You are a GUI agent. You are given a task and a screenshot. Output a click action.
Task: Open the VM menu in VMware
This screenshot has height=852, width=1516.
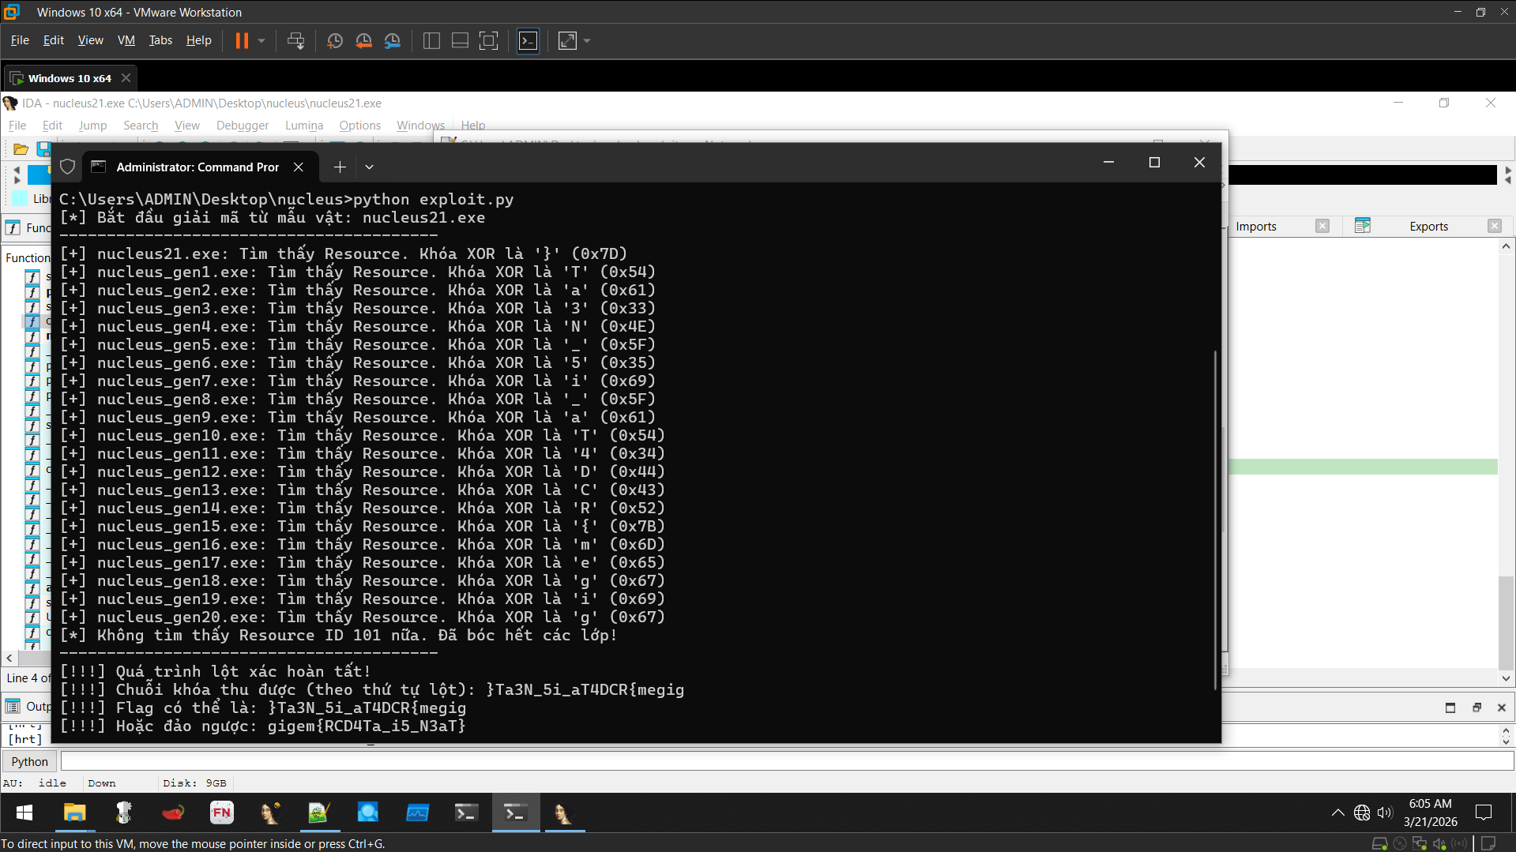[x=126, y=40]
